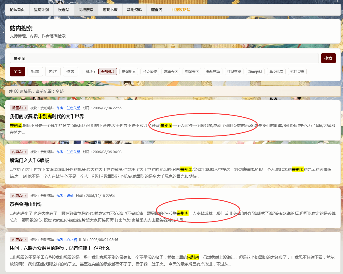The image size is (343, 274).
Task: Select the 高级搜索 nav tab
Action: pyautogui.click(x=86, y=10)
